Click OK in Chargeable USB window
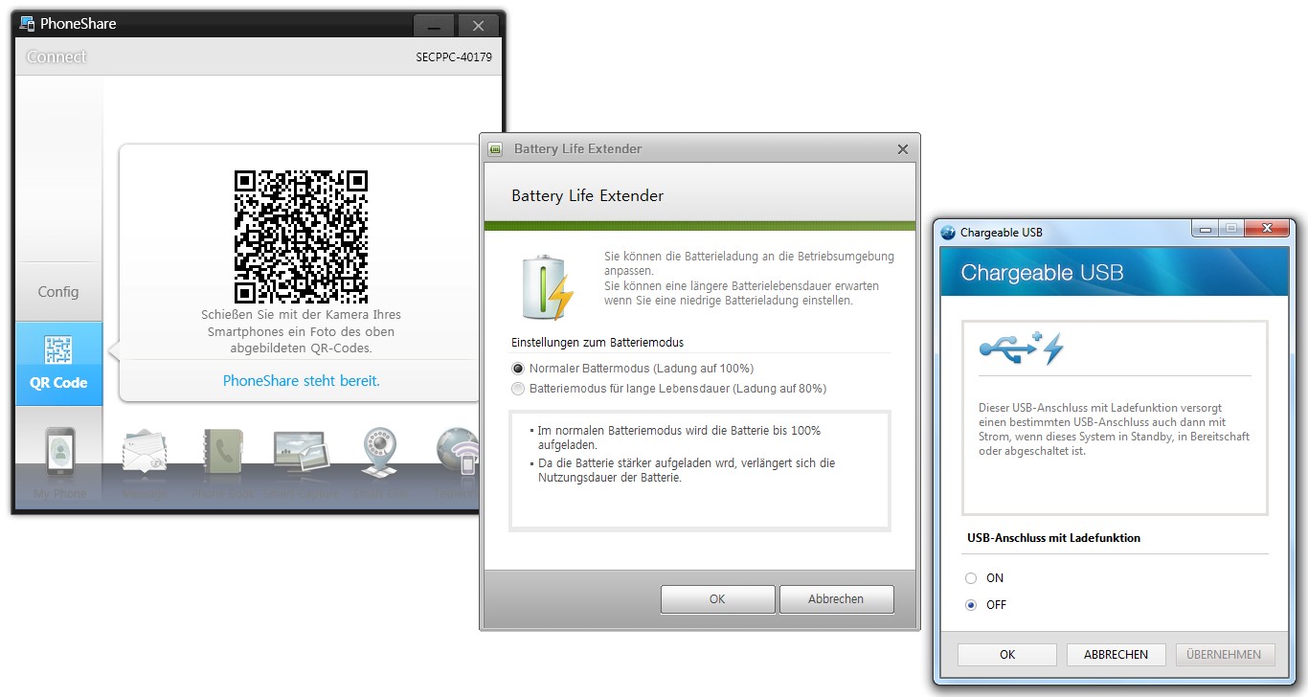Viewport: 1308px width, 697px height. point(1007,655)
